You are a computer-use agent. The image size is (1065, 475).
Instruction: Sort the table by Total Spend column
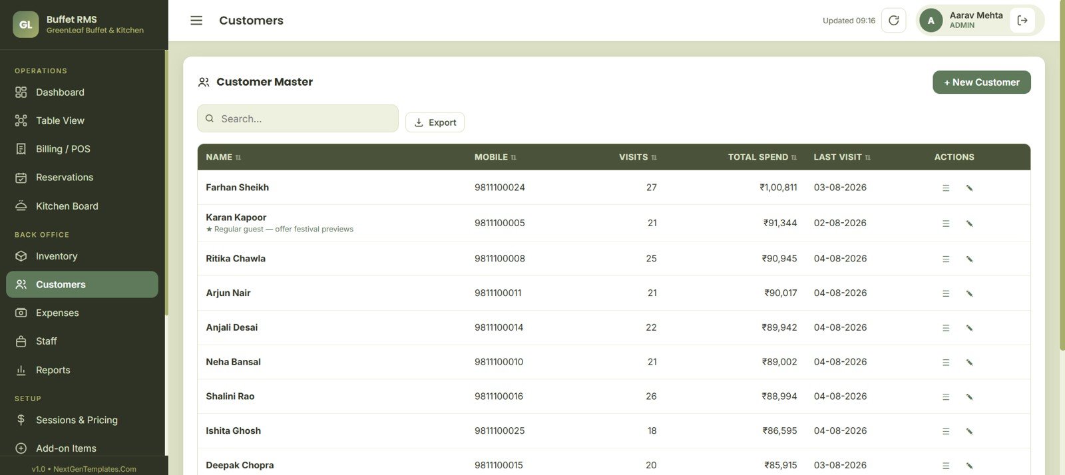point(762,157)
